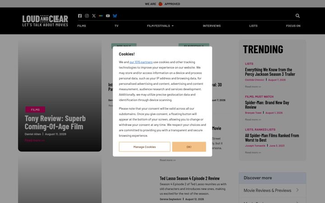Click the 'FILMS, MUST WATCH' category label
The width and height of the screenshot is (325, 203).
[x=259, y=97]
